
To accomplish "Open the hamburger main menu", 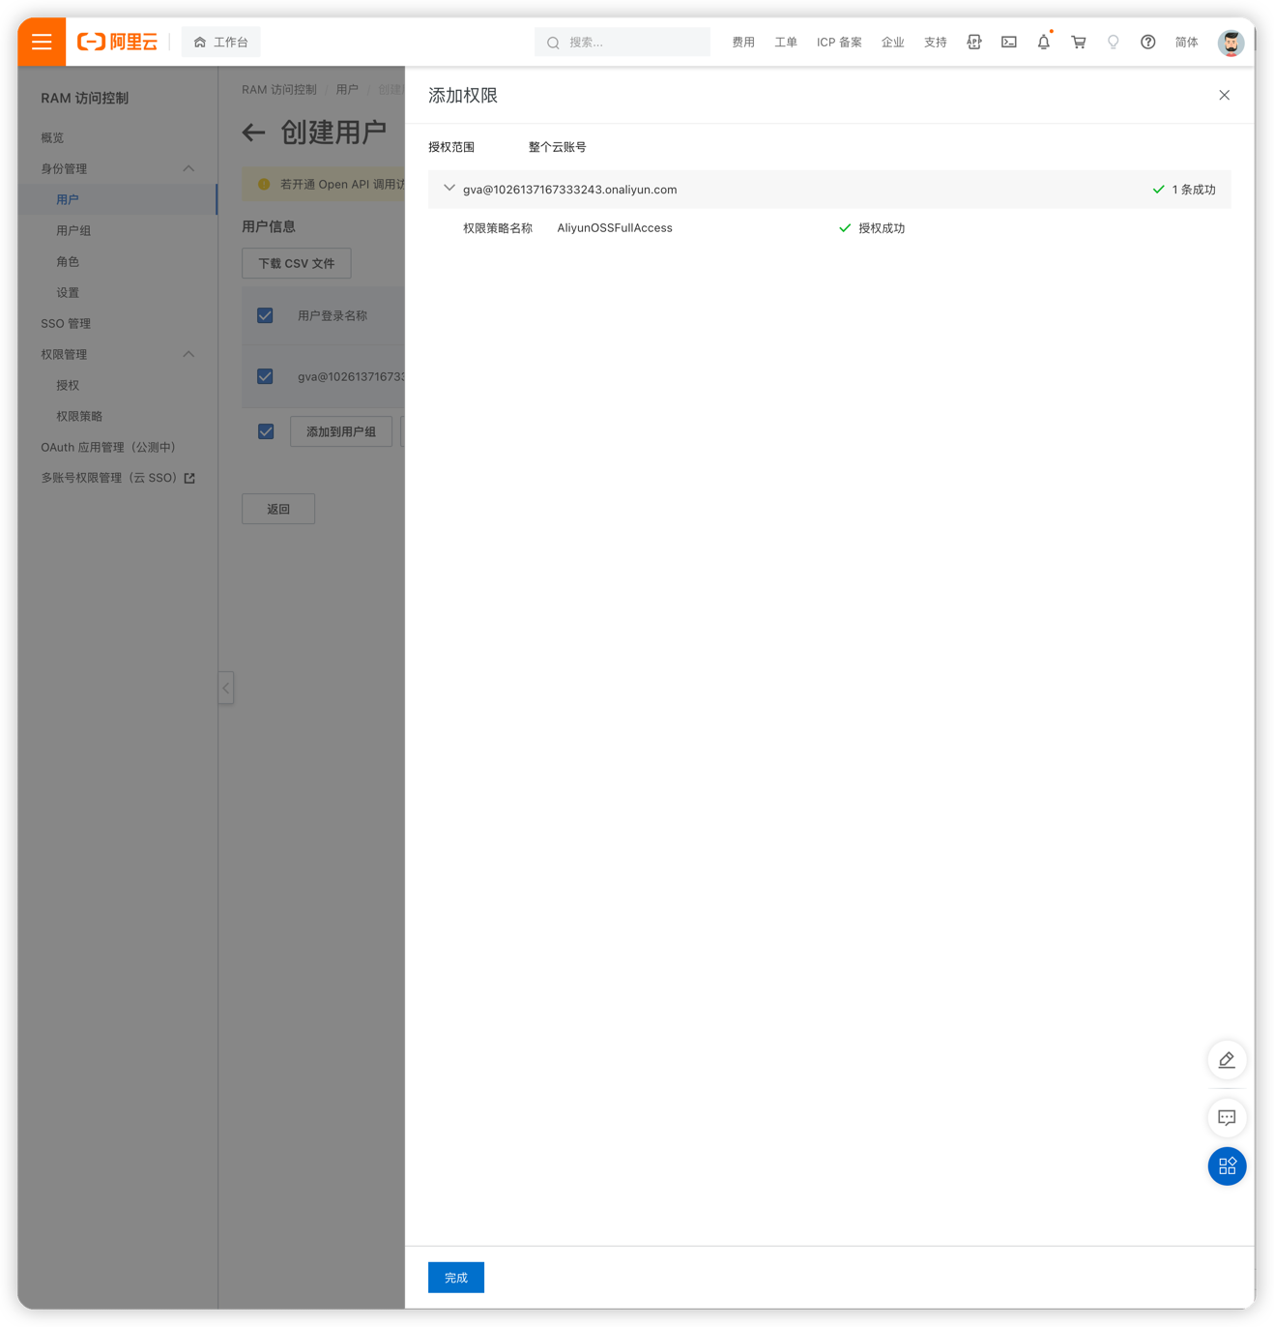I will (x=42, y=42).
